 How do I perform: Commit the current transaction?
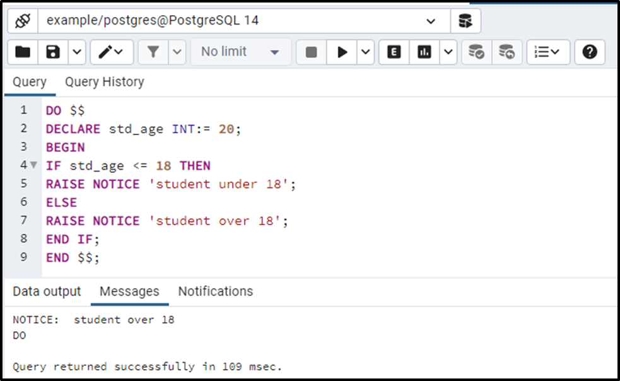pyautogui.click(x=476, y=52)
